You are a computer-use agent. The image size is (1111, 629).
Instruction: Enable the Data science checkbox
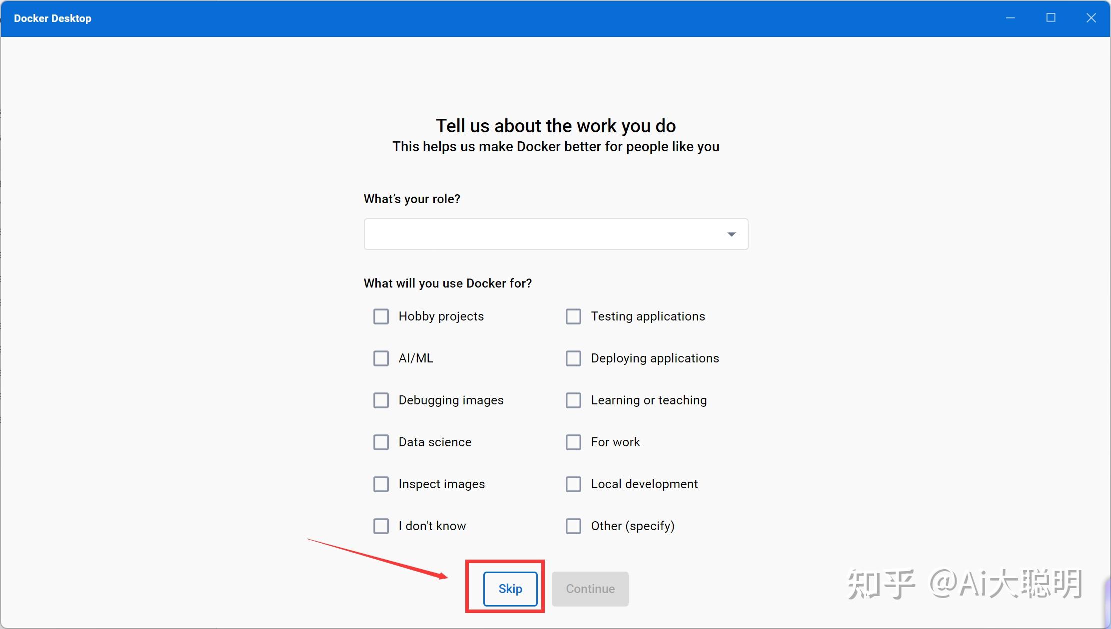click(x=381, y=442)
